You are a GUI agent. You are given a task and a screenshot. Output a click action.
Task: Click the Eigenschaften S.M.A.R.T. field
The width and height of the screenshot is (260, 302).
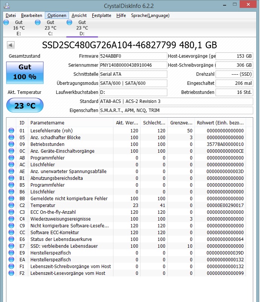tap(176, 110)
